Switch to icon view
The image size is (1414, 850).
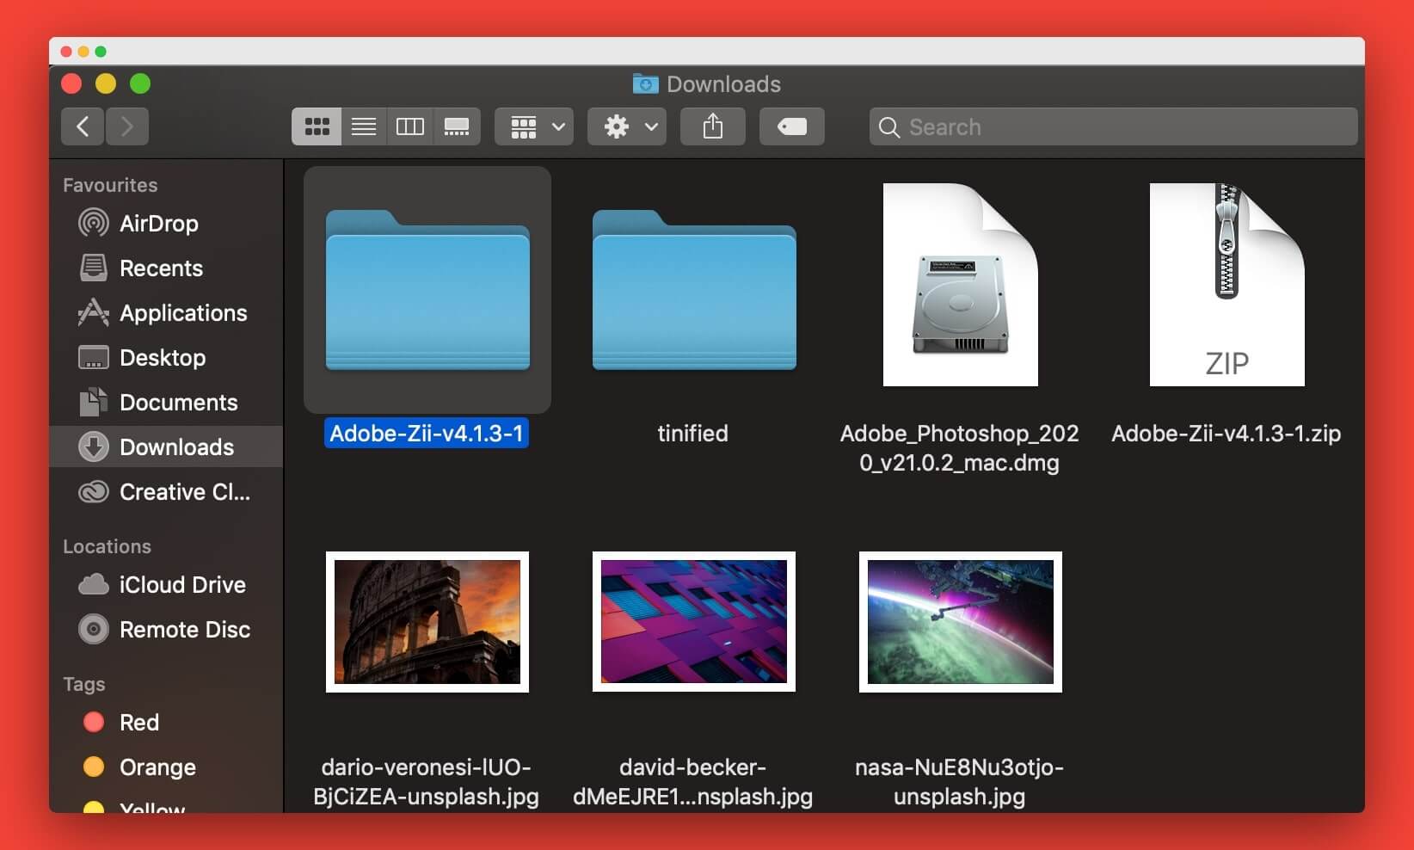click(317, 126)
